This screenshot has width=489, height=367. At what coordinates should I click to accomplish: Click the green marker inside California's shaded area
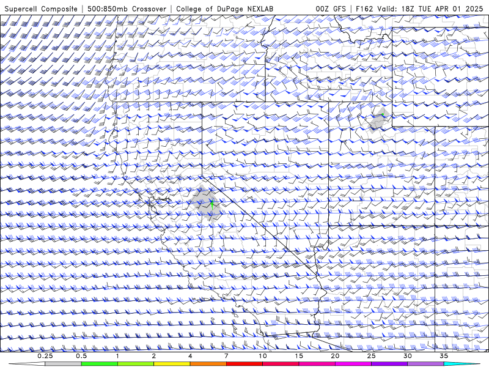211,205
